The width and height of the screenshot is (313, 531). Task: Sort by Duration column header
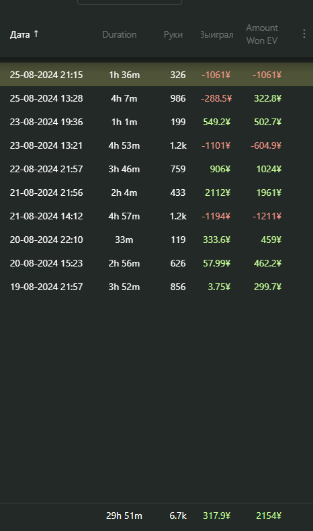point(120,34)
